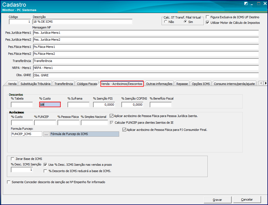Click the Formula Funcep field with FUNCEP_ICMS
The height and width of the screenshot is (205, 268).
[x=27, y=134]
